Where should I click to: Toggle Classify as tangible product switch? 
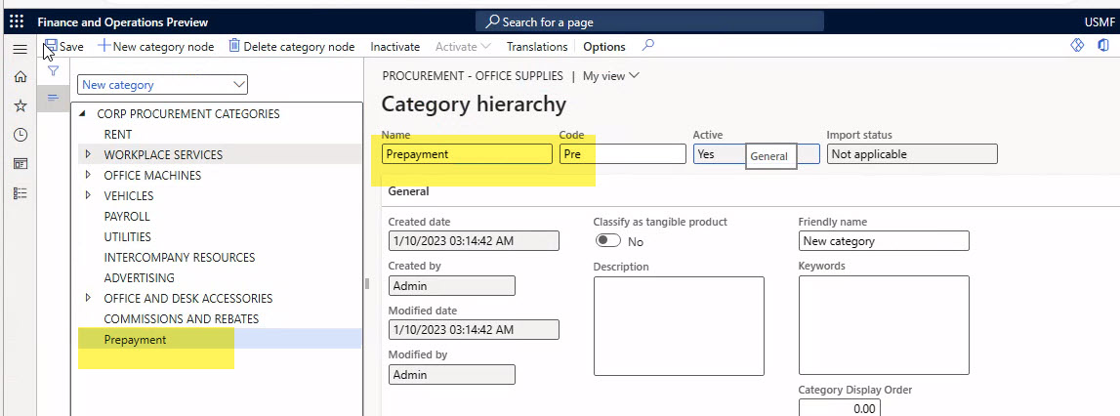pos(608,241)
